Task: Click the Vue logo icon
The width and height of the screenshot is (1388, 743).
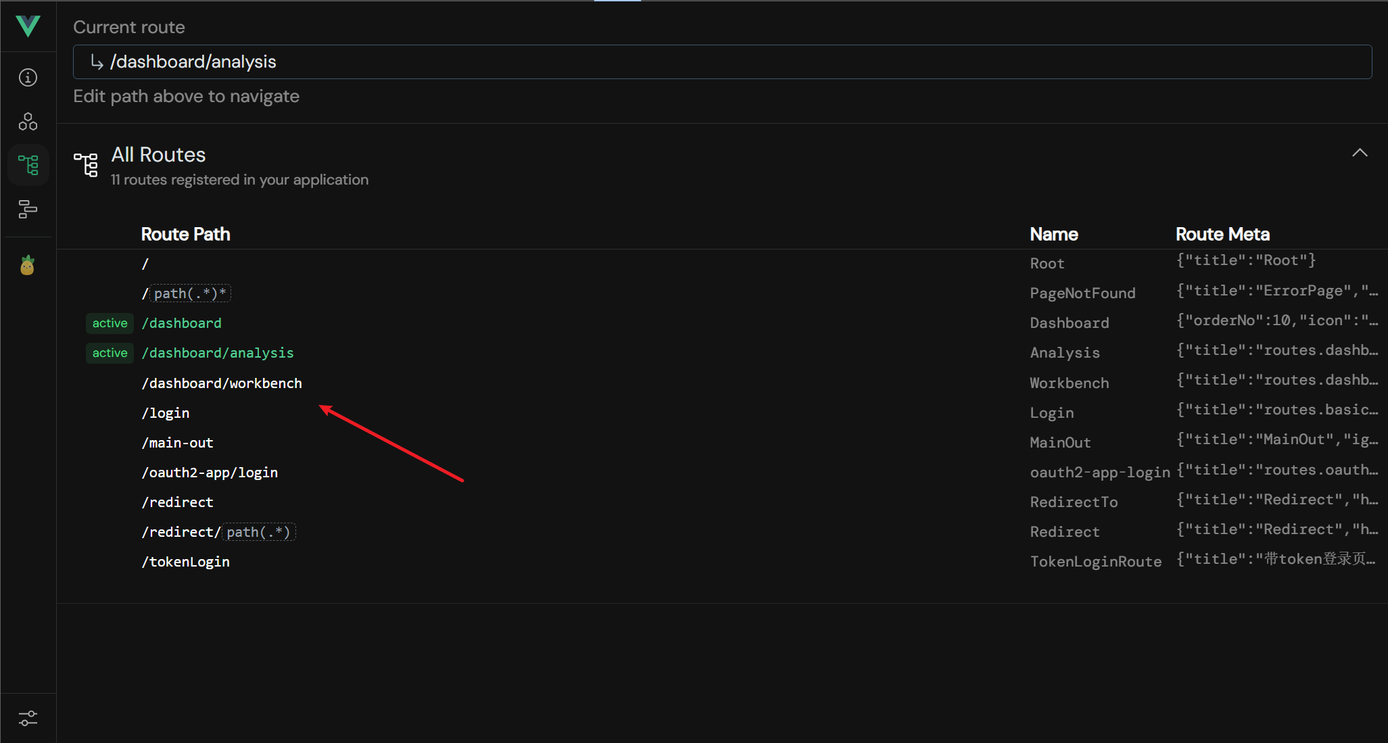Action: click(28, 26)
